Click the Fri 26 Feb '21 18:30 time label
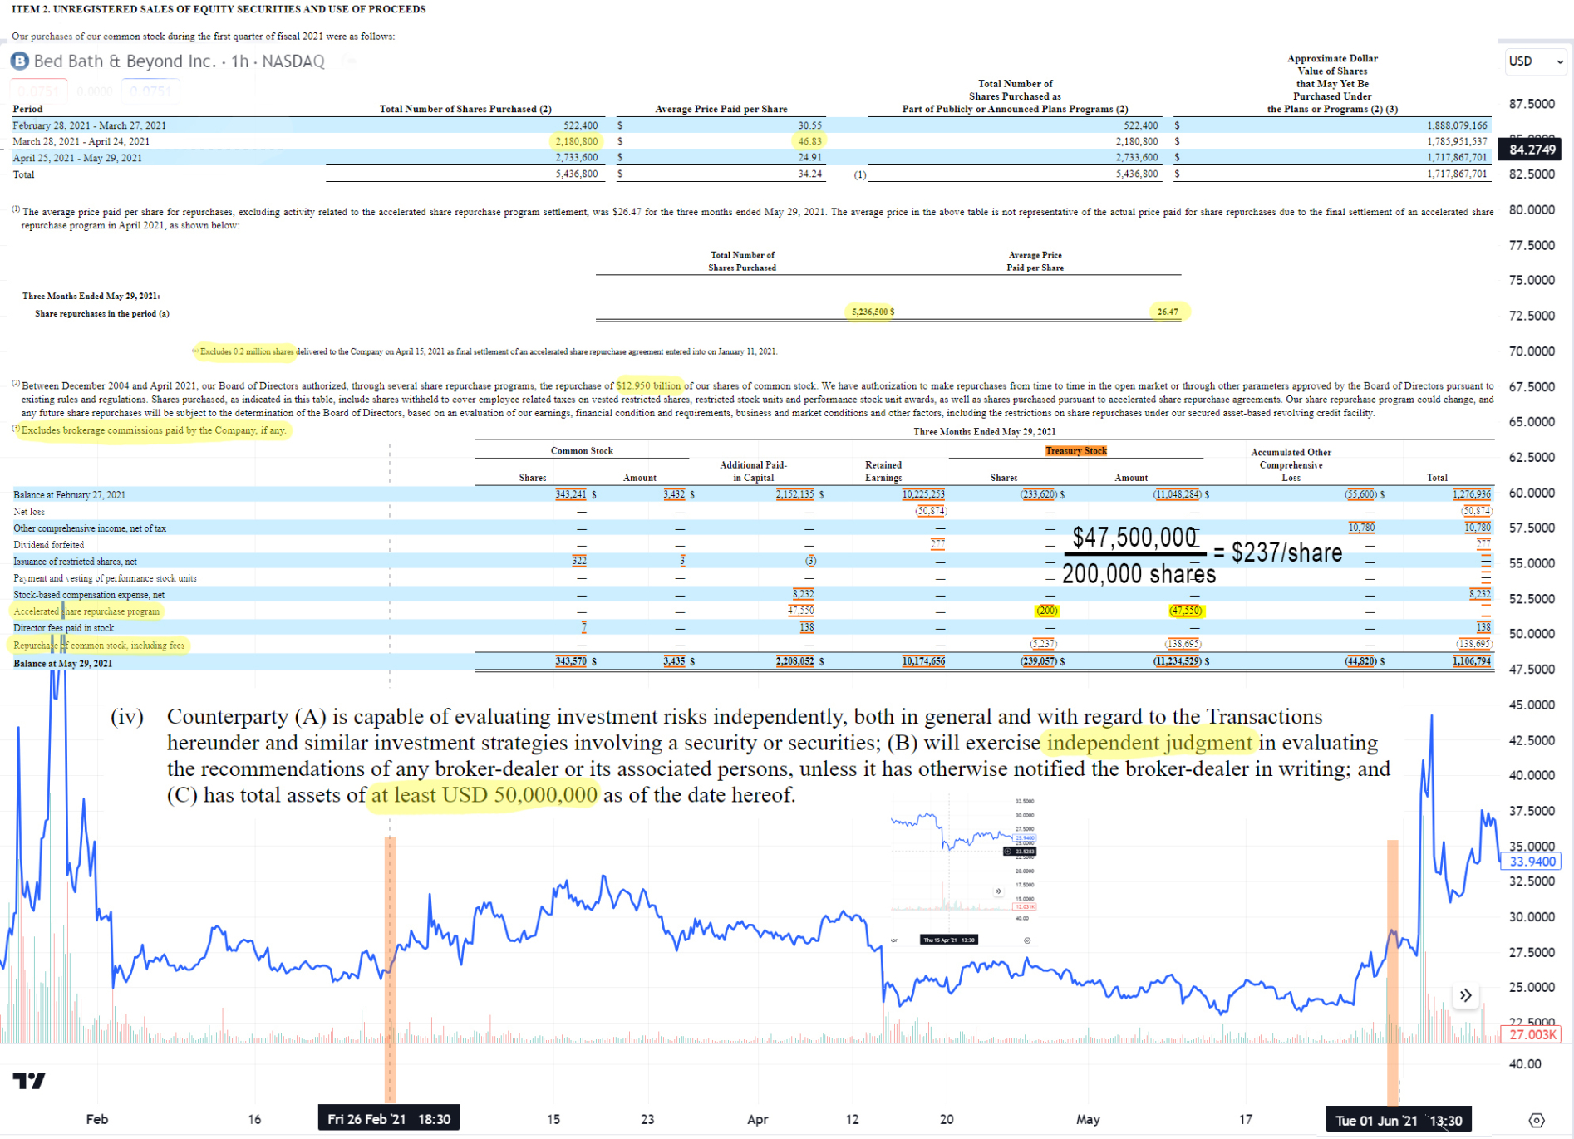 click(389, 1119)
